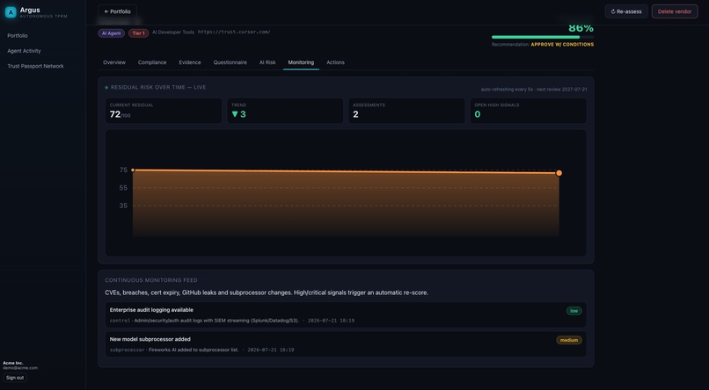Click the 86% score progress bar
This screenshot has height=390, width=709.
coord(543,38)
